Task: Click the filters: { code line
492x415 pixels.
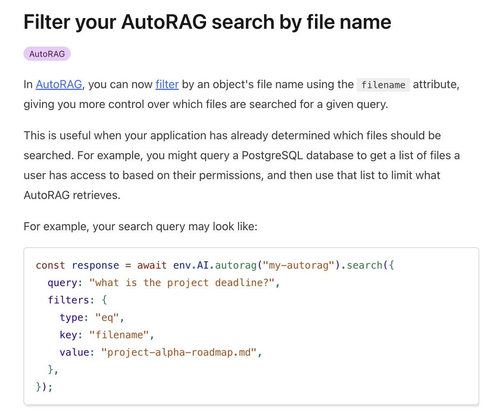Action: [x=77, y=300]
